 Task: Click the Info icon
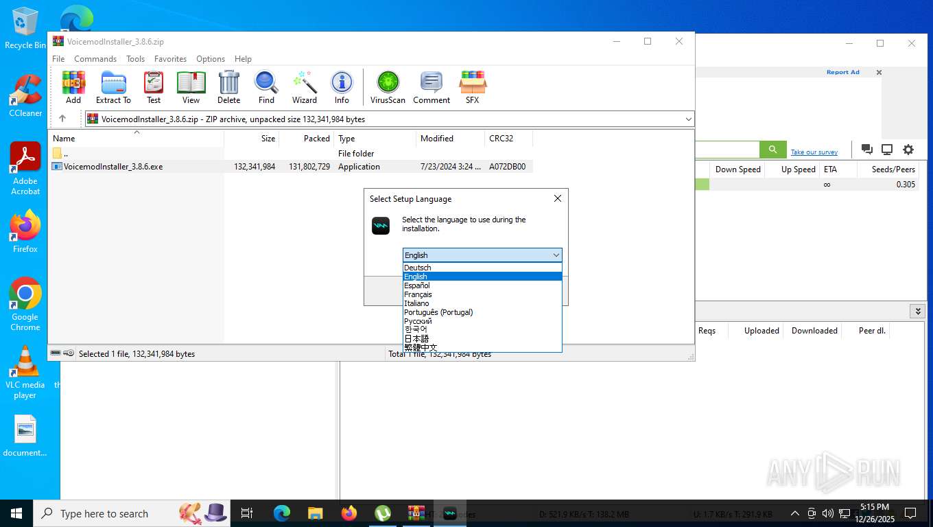[x=342, y=87]
